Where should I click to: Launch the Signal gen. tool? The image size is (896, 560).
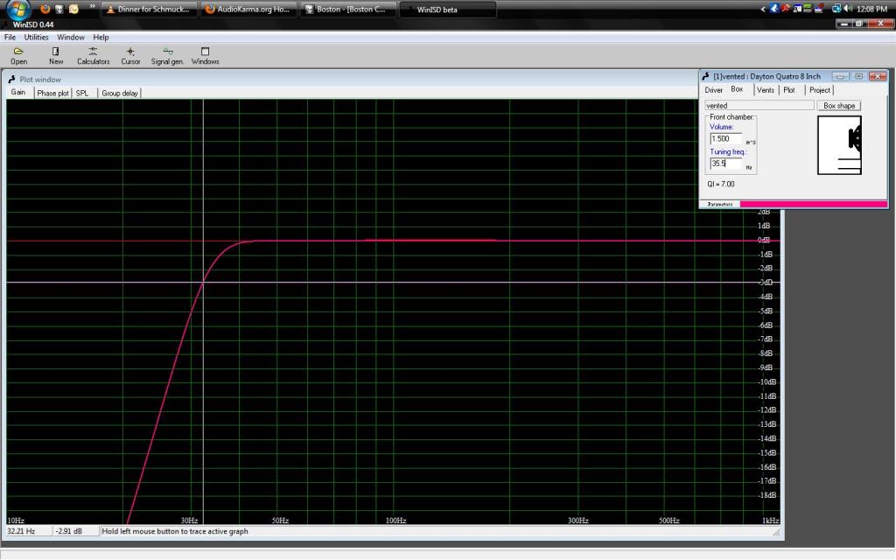[x=167, y=55]
